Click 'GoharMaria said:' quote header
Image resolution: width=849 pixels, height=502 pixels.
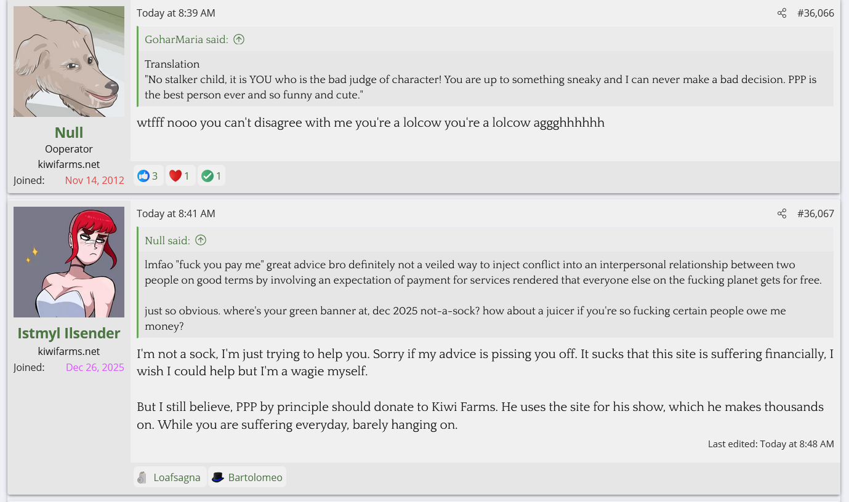coord(186,39)
